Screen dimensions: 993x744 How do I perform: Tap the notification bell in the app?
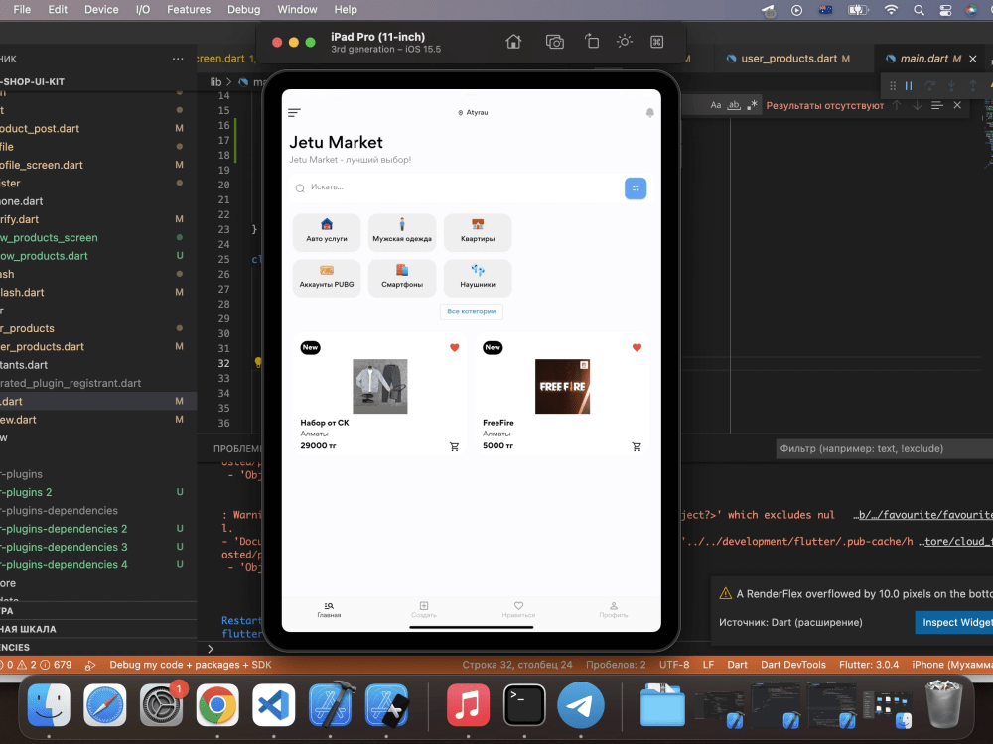[650, 113]
